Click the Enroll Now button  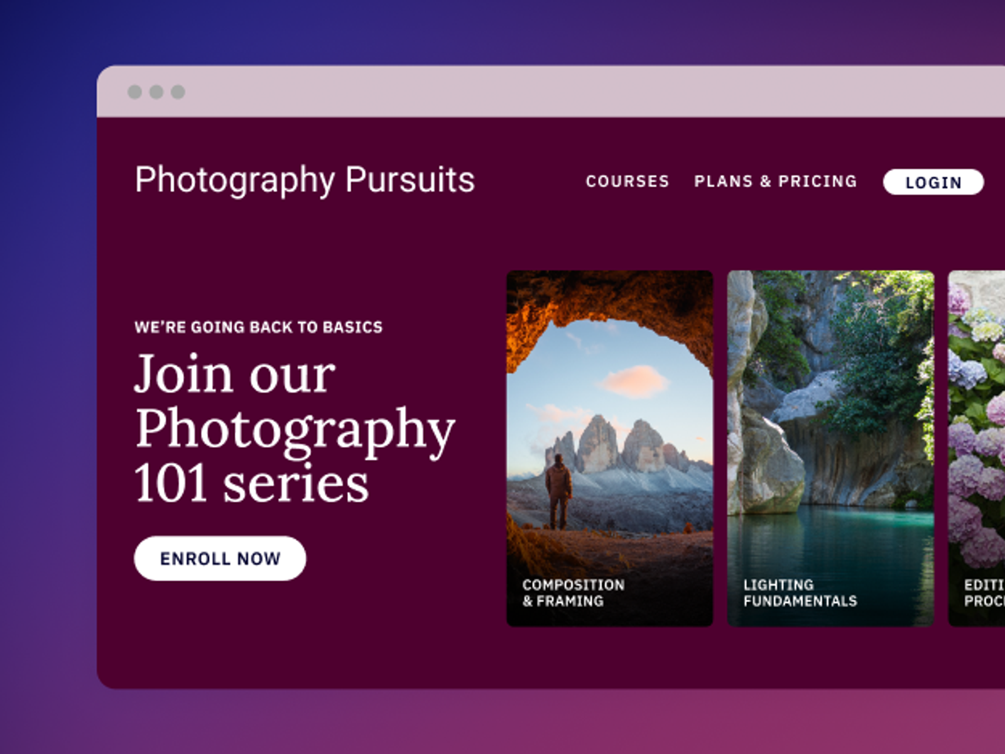click(x=220, y=559)
